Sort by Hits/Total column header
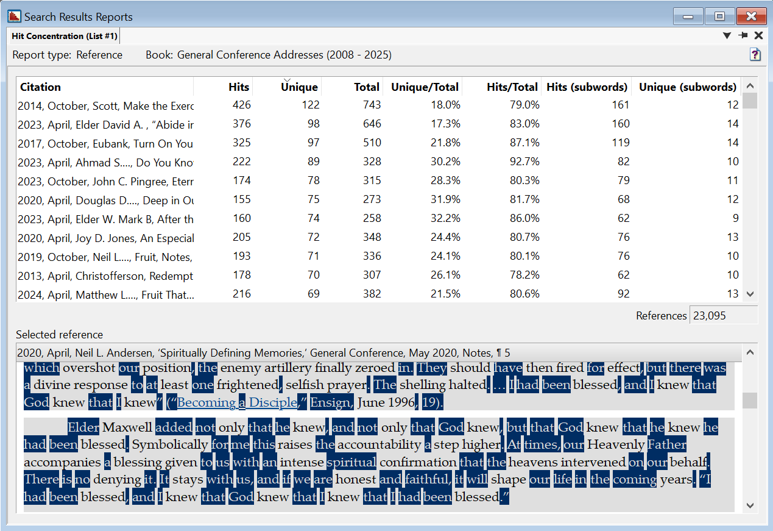Viewport: 773px width, 531px height. 512,87
